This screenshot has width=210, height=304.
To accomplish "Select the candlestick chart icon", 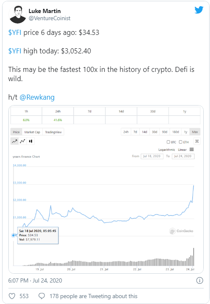I will (31, 141).
